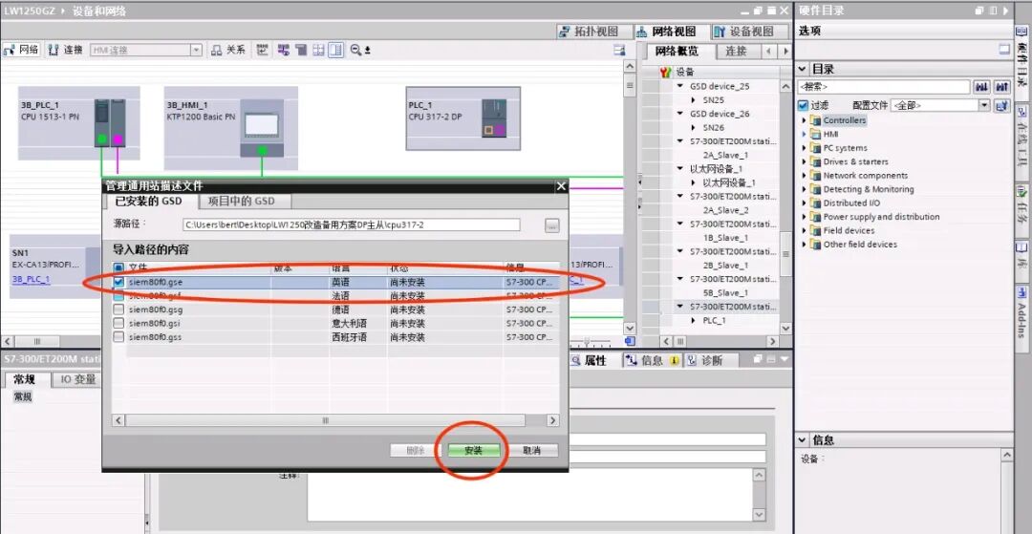1032x534 pixels.
Task: Collapse the 信息 information section
Action: tap(803, 440)
